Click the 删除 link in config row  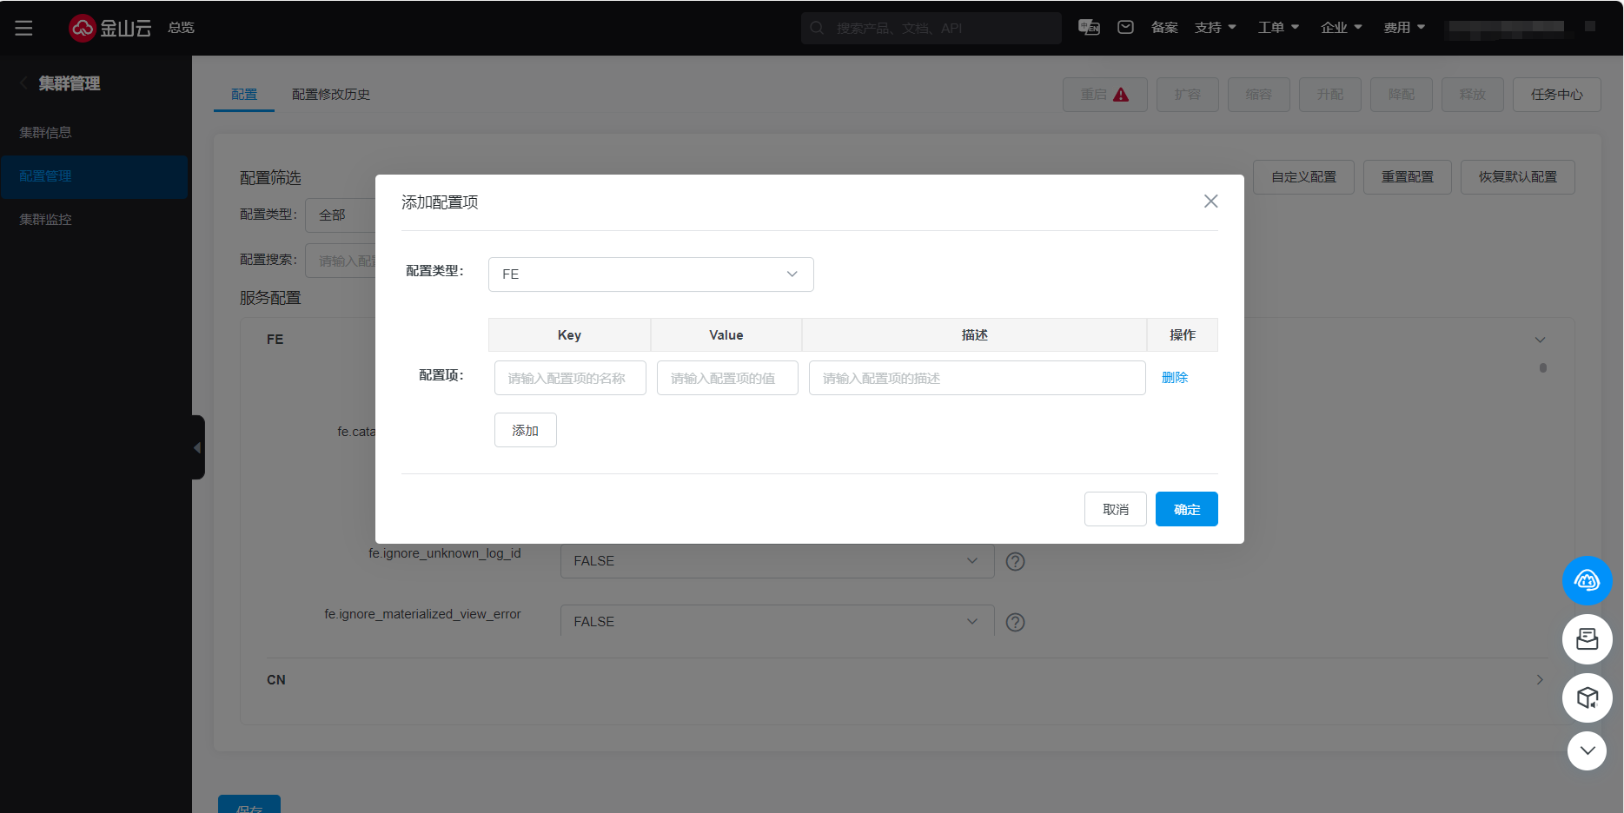[1174, 378]
